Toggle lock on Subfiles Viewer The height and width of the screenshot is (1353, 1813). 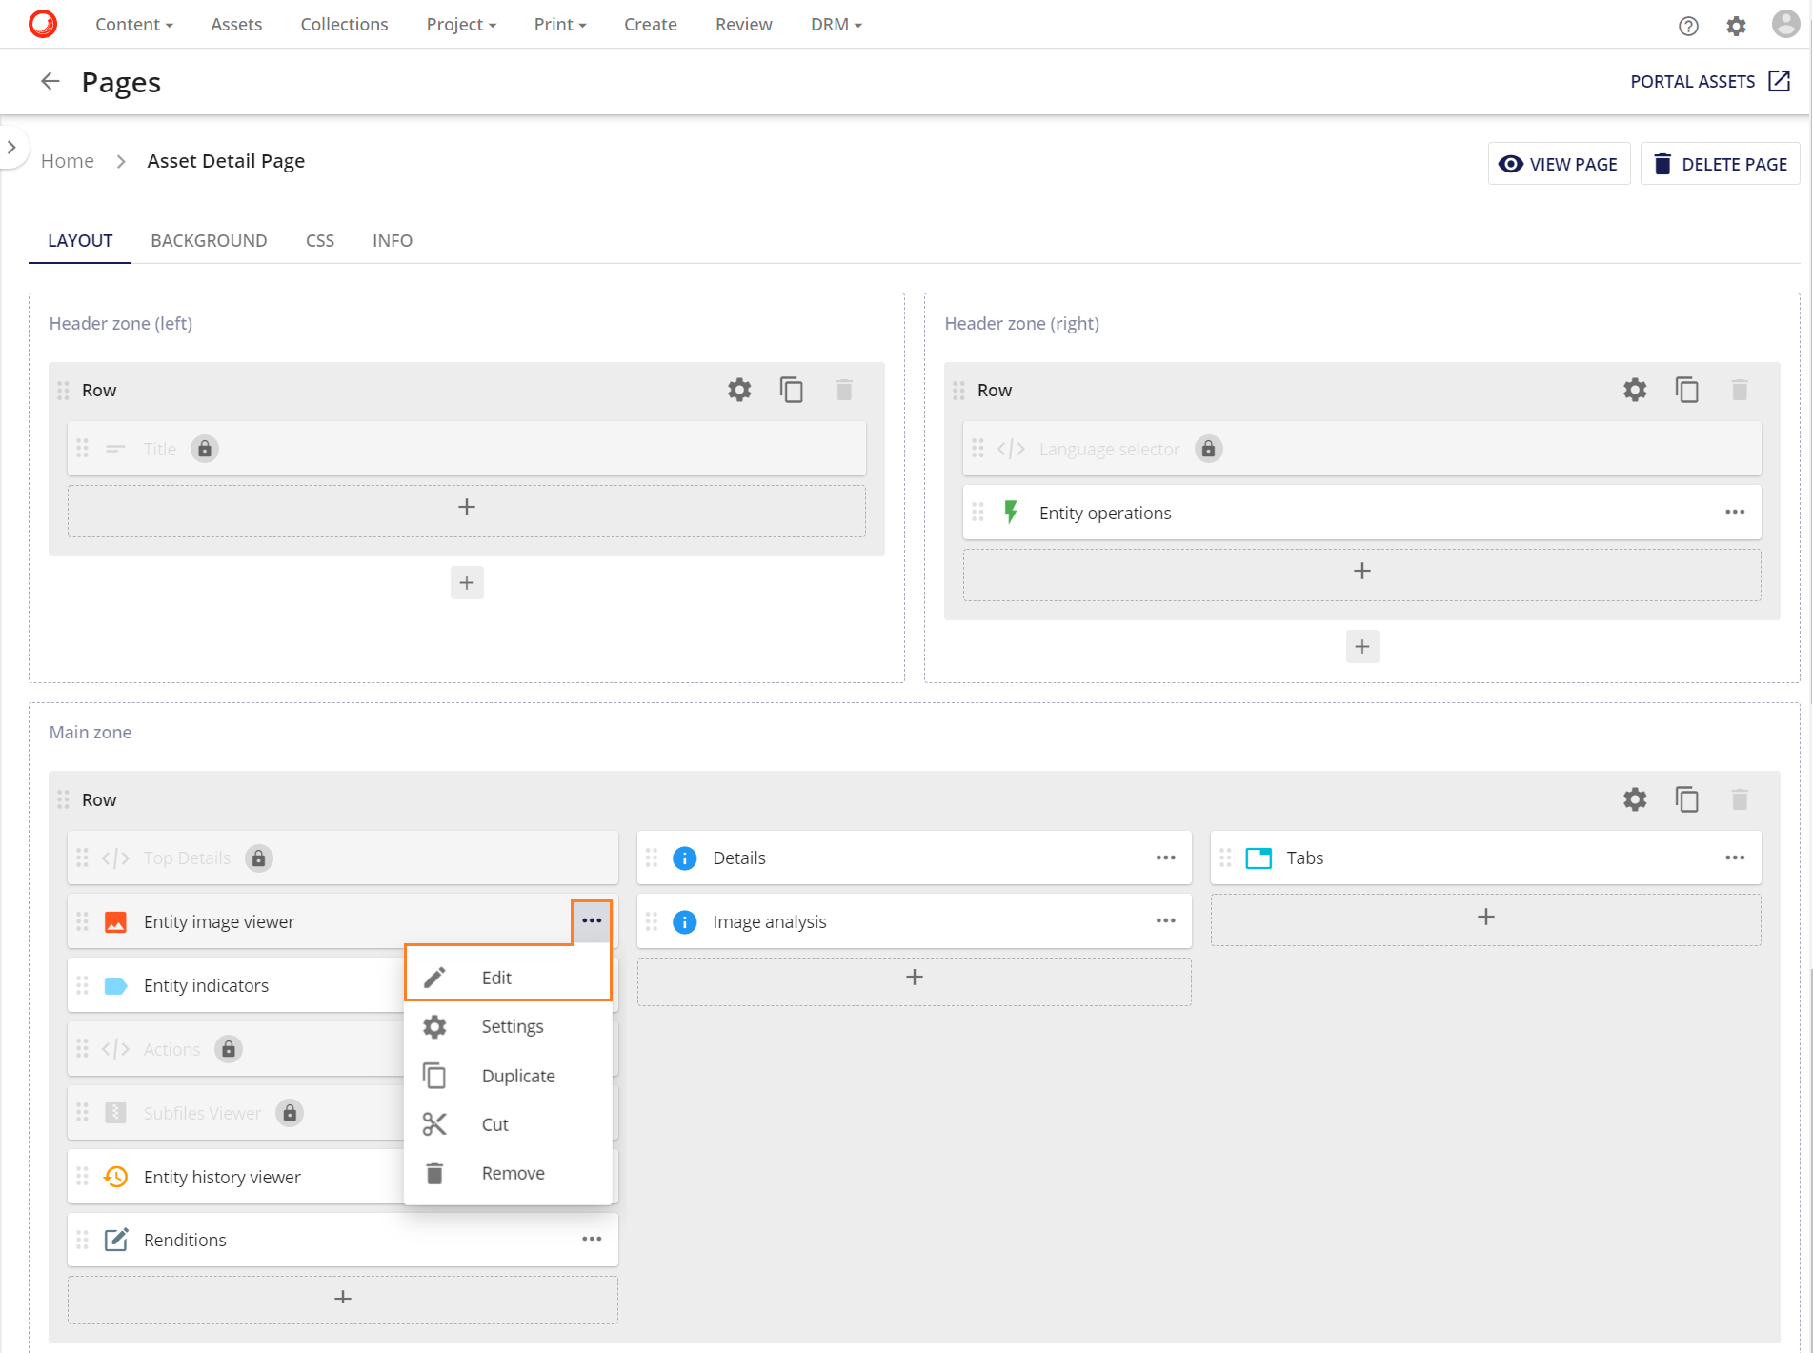[x=289, y=1112]
